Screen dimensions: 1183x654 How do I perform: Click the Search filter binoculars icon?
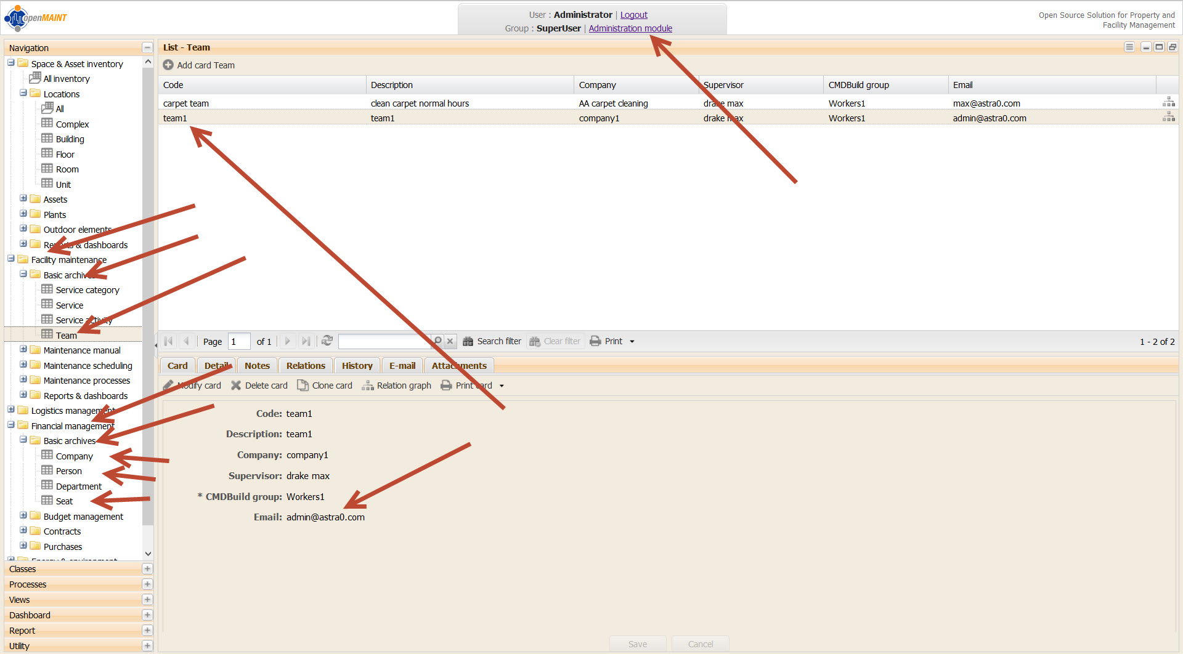point(468,341)
